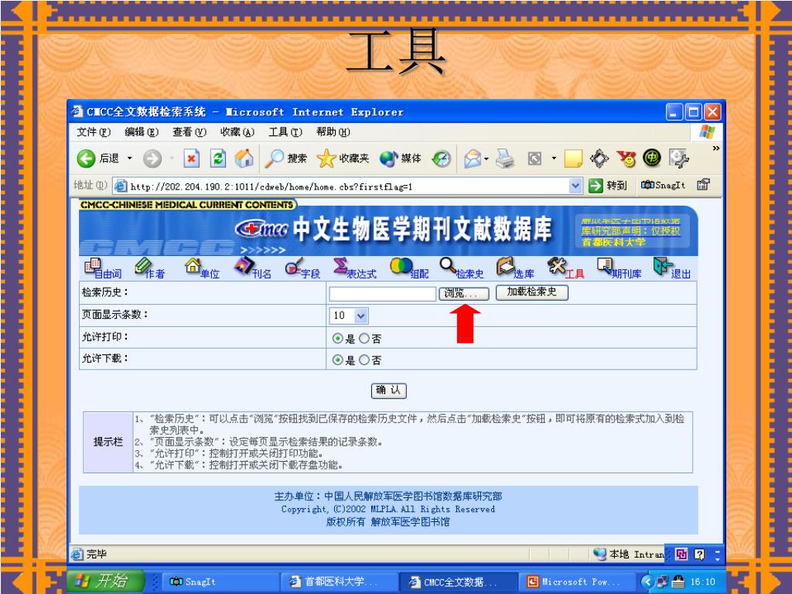Select the 字段 field search icon
Viewport: 792px width, 594px height.
302,268
